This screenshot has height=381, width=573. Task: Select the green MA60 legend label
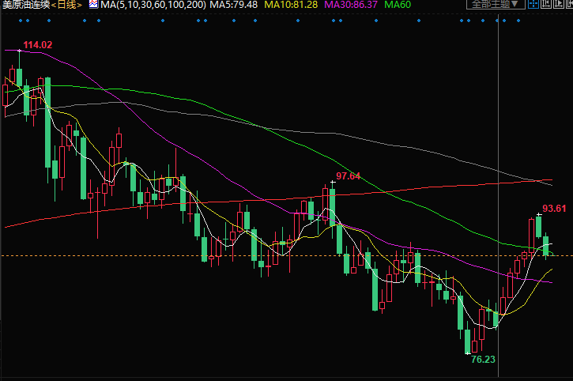coord(398,5)
